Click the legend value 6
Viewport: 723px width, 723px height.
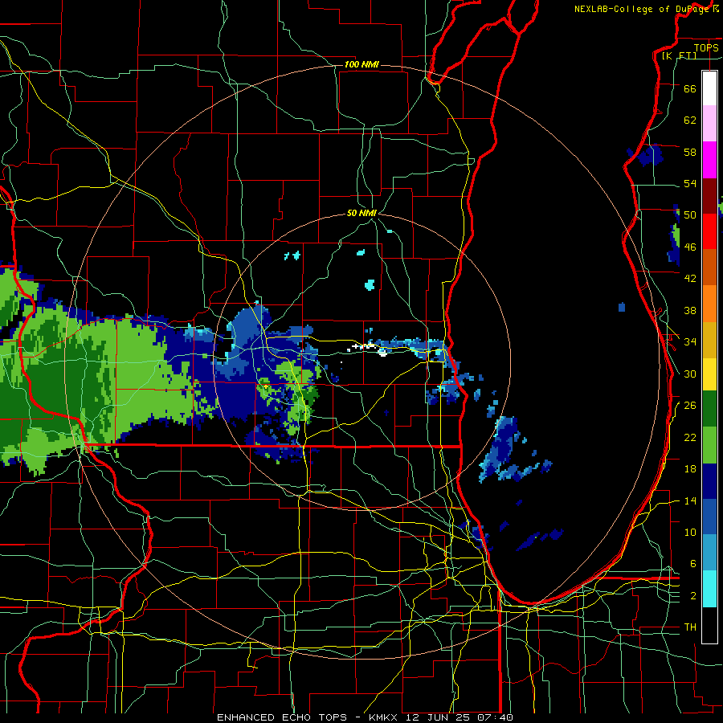[x=693, y=564]
